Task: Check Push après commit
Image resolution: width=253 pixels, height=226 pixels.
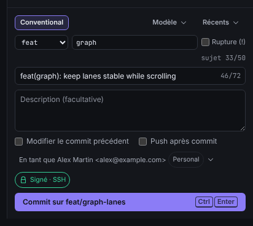Action: point(142,141)
